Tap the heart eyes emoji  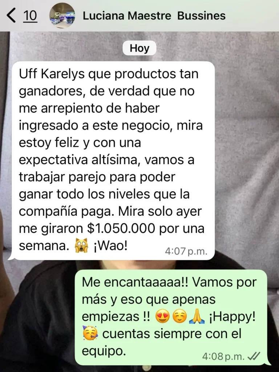click(162, 317)
